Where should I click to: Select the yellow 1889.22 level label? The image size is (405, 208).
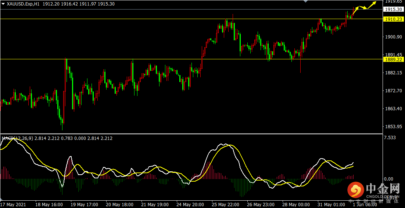point(393,59)
